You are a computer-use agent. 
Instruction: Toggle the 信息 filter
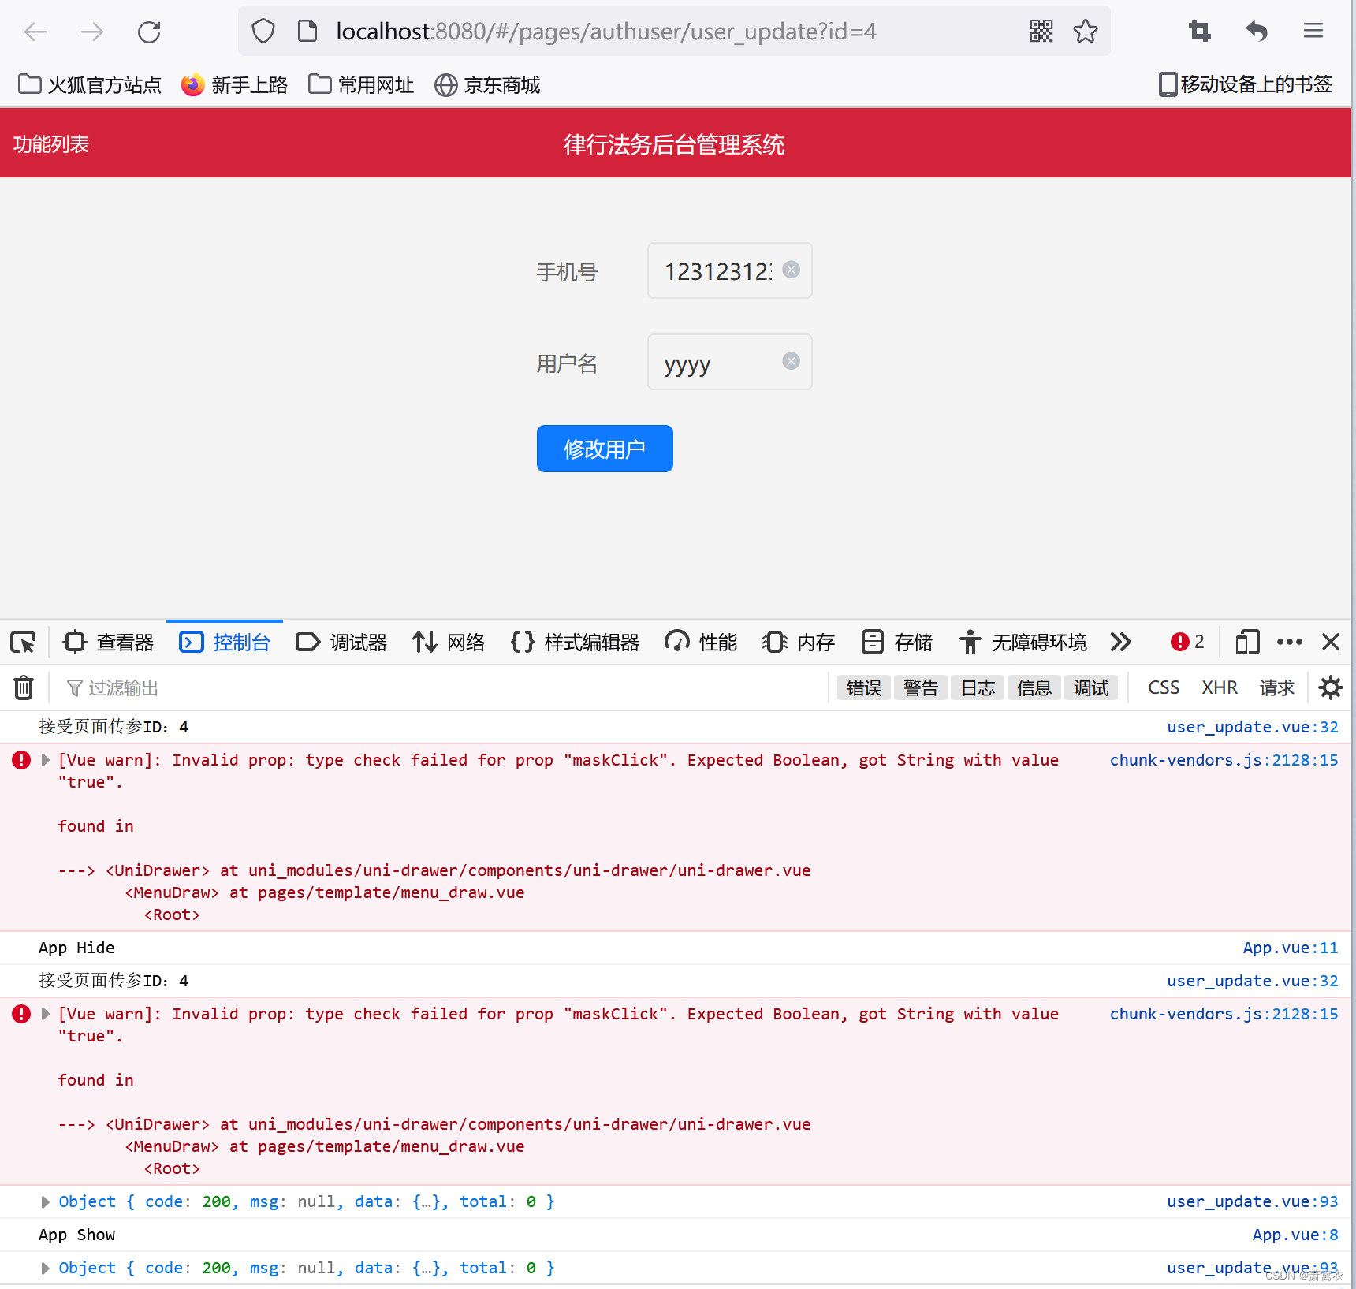point(1034,687)
